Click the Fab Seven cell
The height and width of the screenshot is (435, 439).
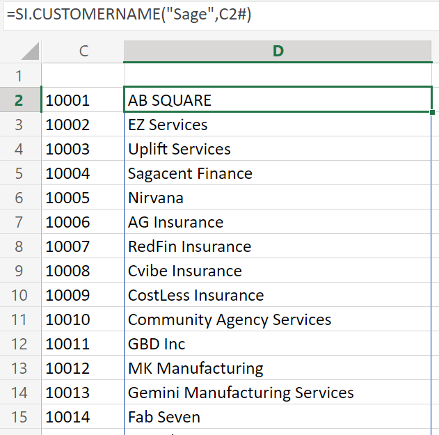[278, 417]
